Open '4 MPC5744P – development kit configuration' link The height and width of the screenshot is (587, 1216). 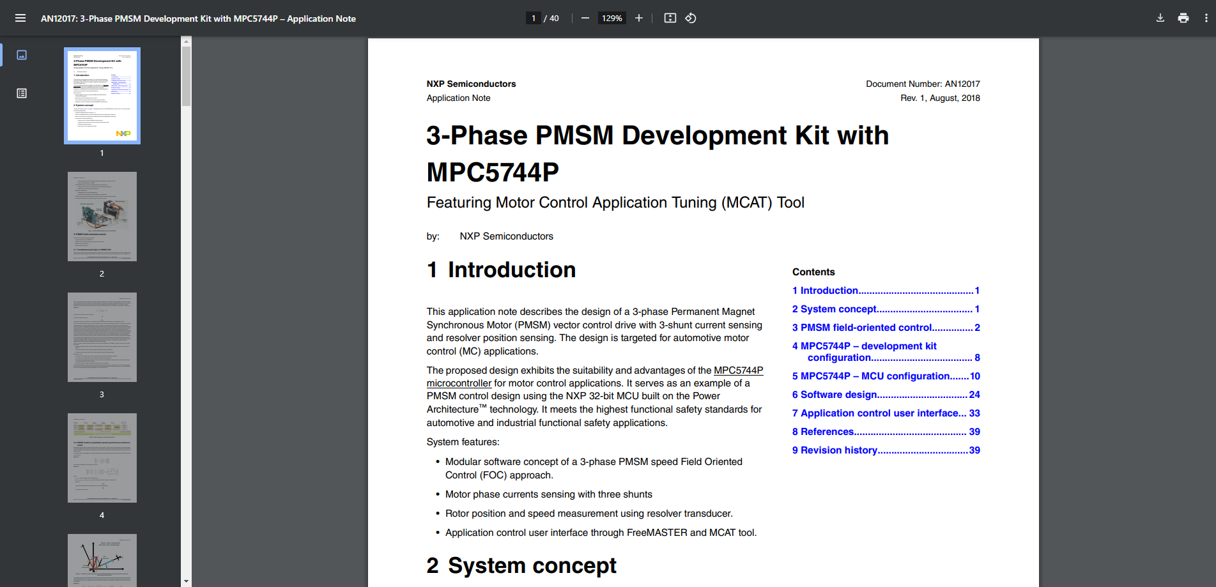(886, 351)
